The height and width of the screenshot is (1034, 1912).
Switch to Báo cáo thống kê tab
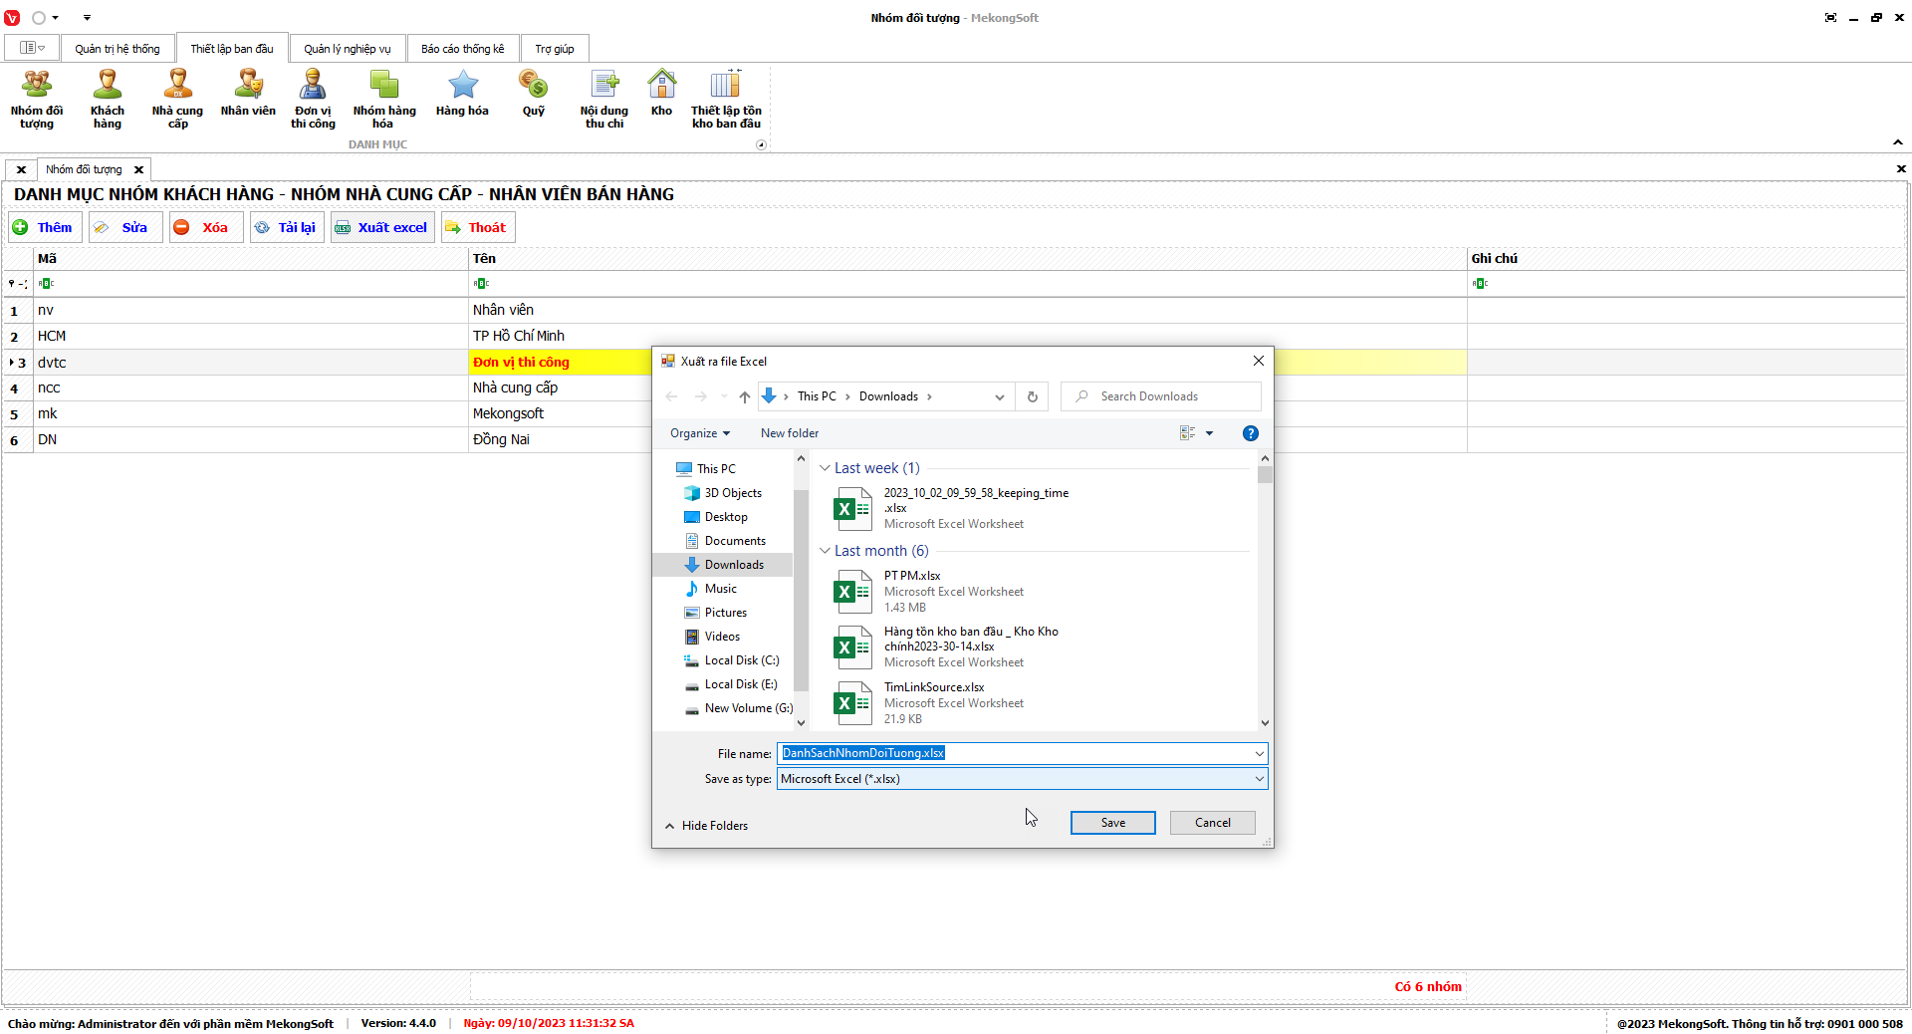point(463,49)
